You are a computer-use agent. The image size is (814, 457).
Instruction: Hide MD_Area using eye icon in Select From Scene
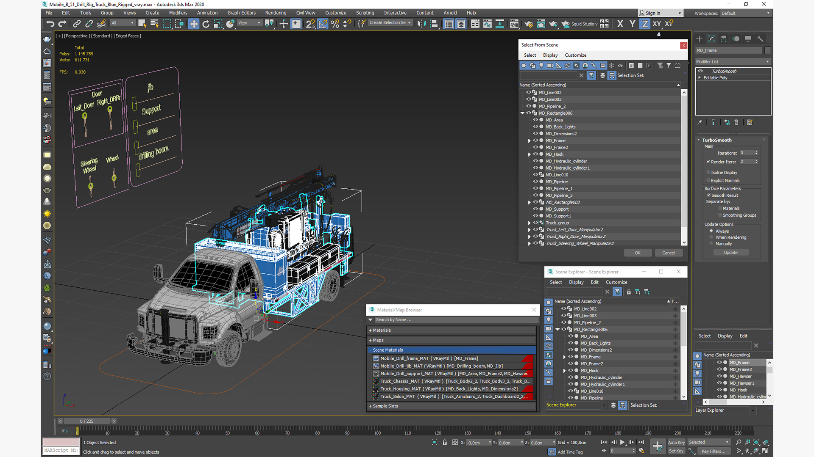tap(535, 120)
